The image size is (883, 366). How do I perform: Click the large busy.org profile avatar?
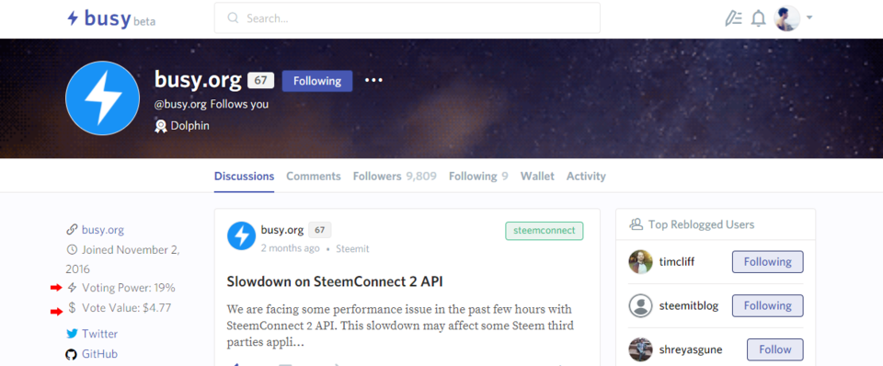(x=102, y=98)
